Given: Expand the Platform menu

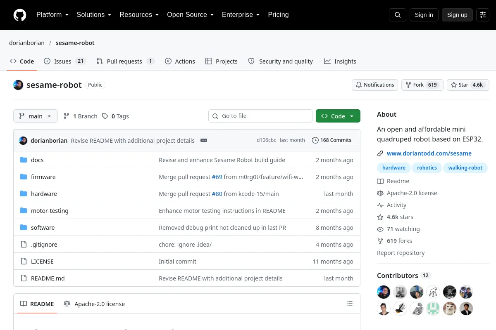Looking at the screenshot, I should coord(52,15).
